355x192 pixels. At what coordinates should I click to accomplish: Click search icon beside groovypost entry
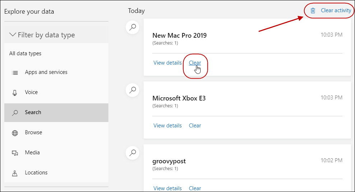(x=132, y=153)
